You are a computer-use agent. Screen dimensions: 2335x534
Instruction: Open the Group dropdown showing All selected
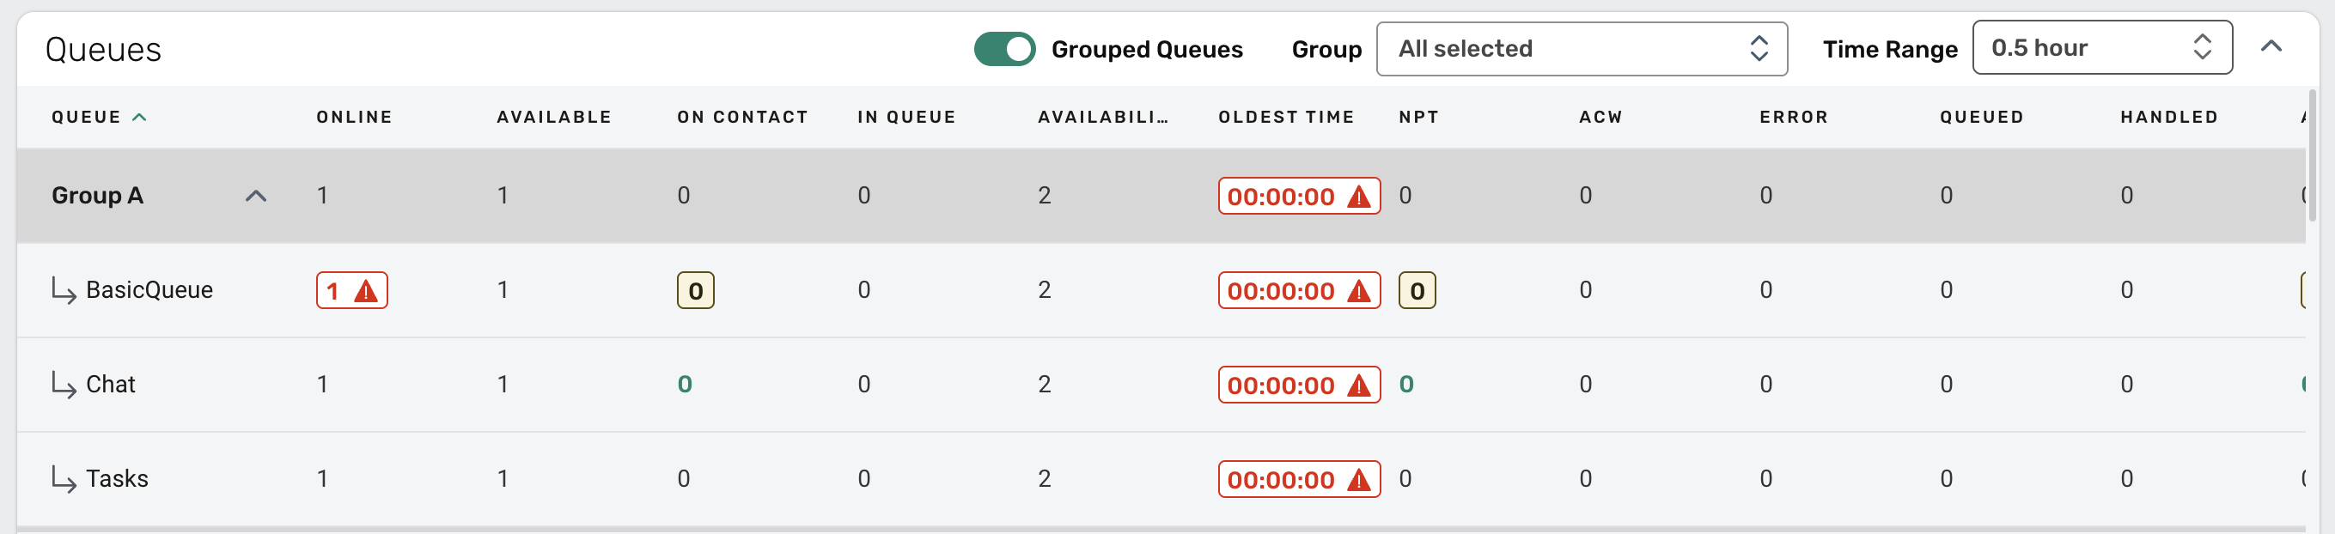coord(1581,49)
